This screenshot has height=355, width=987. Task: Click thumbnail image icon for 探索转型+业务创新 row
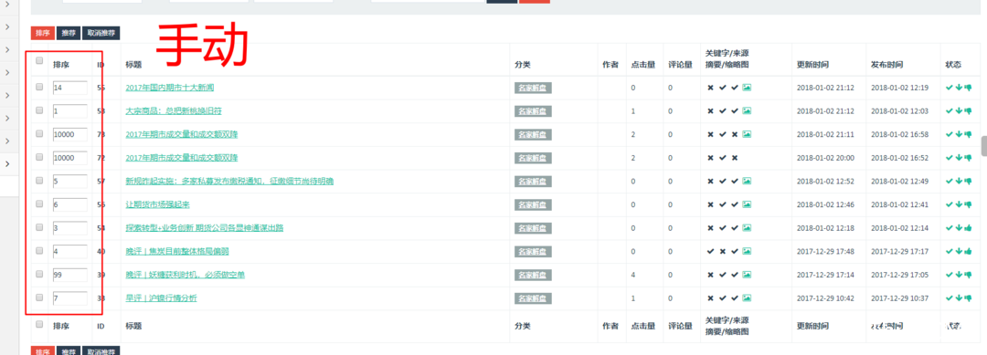click(x=747, y=227)
